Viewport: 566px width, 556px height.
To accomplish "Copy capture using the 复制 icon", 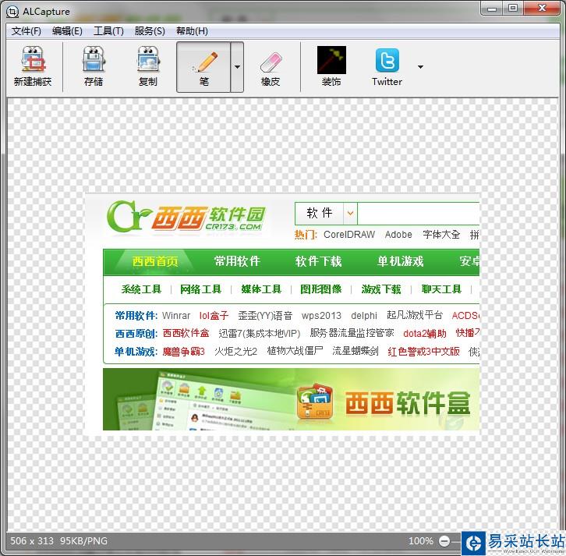I will coord(148,67).
